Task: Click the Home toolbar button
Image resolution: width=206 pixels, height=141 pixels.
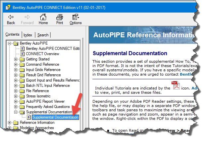Action: tap(43, 19)
